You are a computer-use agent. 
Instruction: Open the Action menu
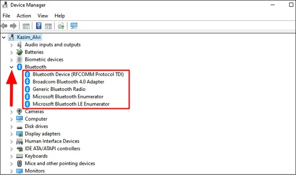point(24,16)
